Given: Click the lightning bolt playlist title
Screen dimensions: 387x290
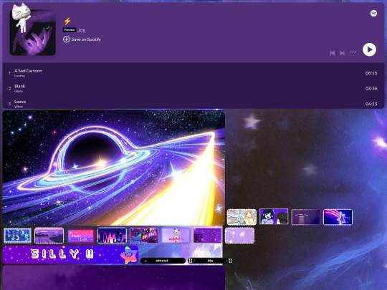Looking at the screenshot, I should pos(67,21).
